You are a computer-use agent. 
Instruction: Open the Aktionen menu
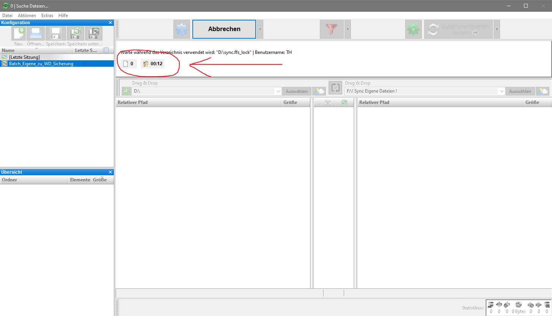click(27, 16)
